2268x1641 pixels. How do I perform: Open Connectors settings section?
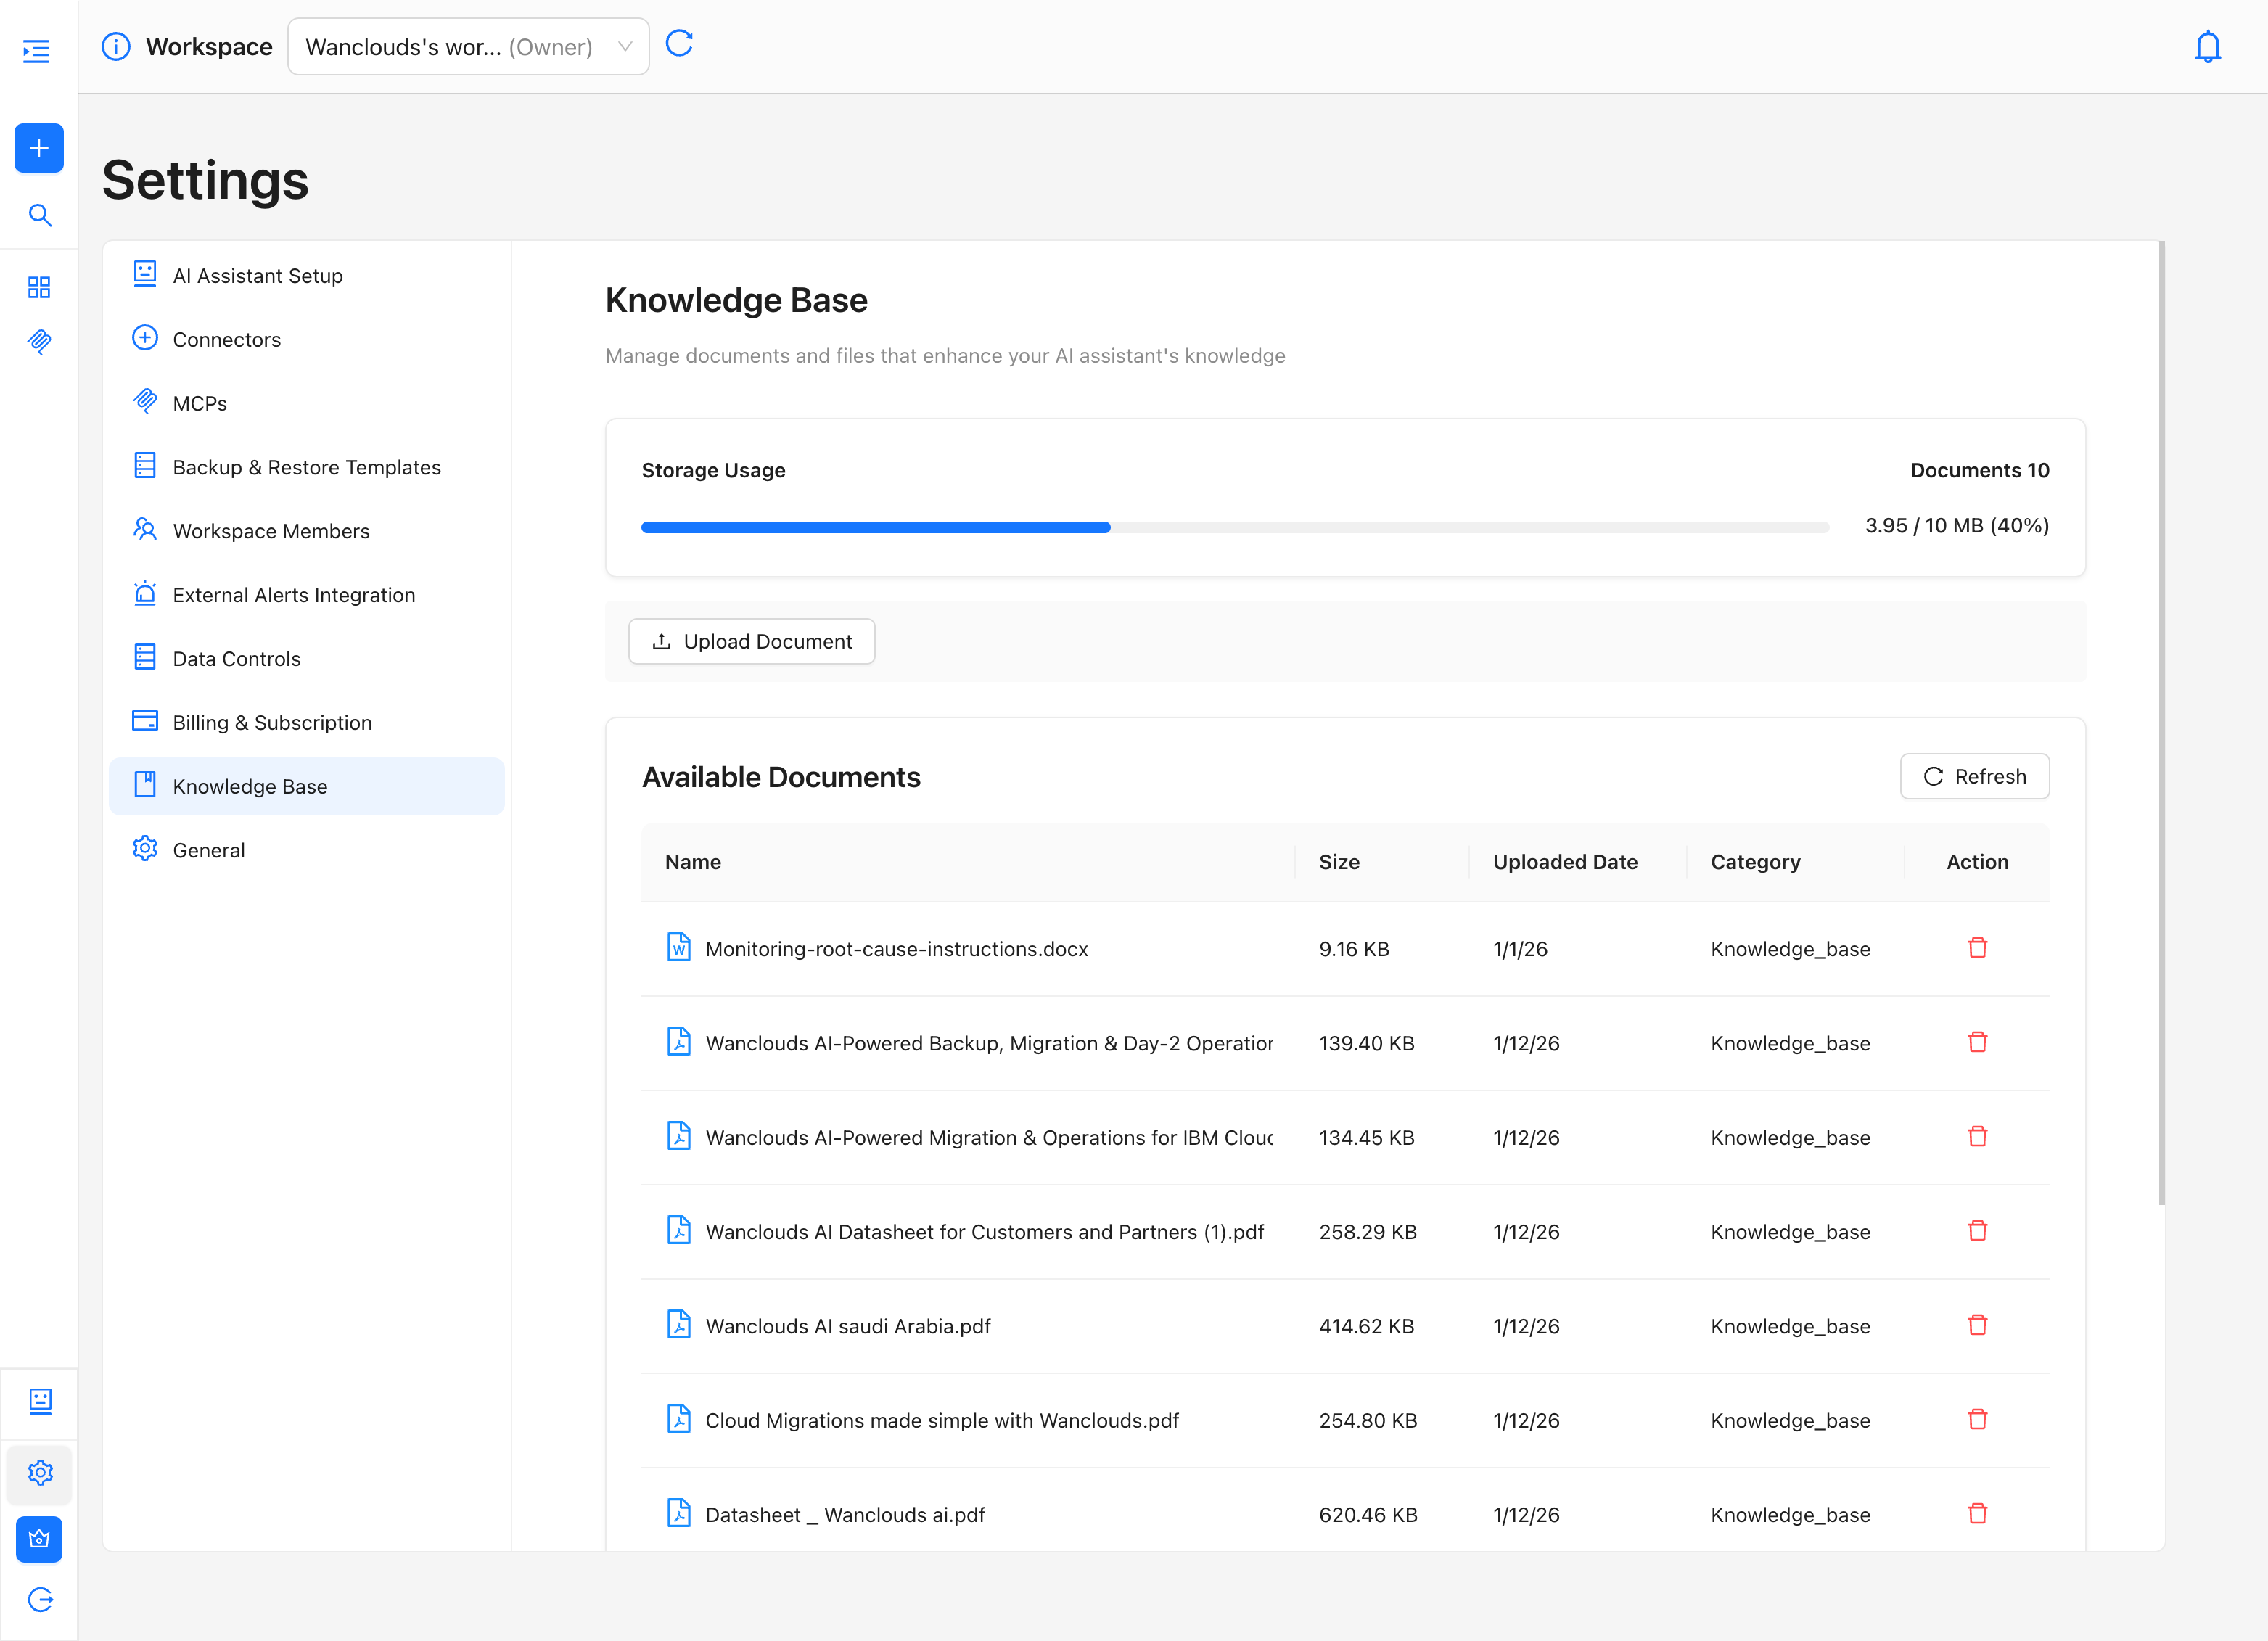(x=226, y=339)
